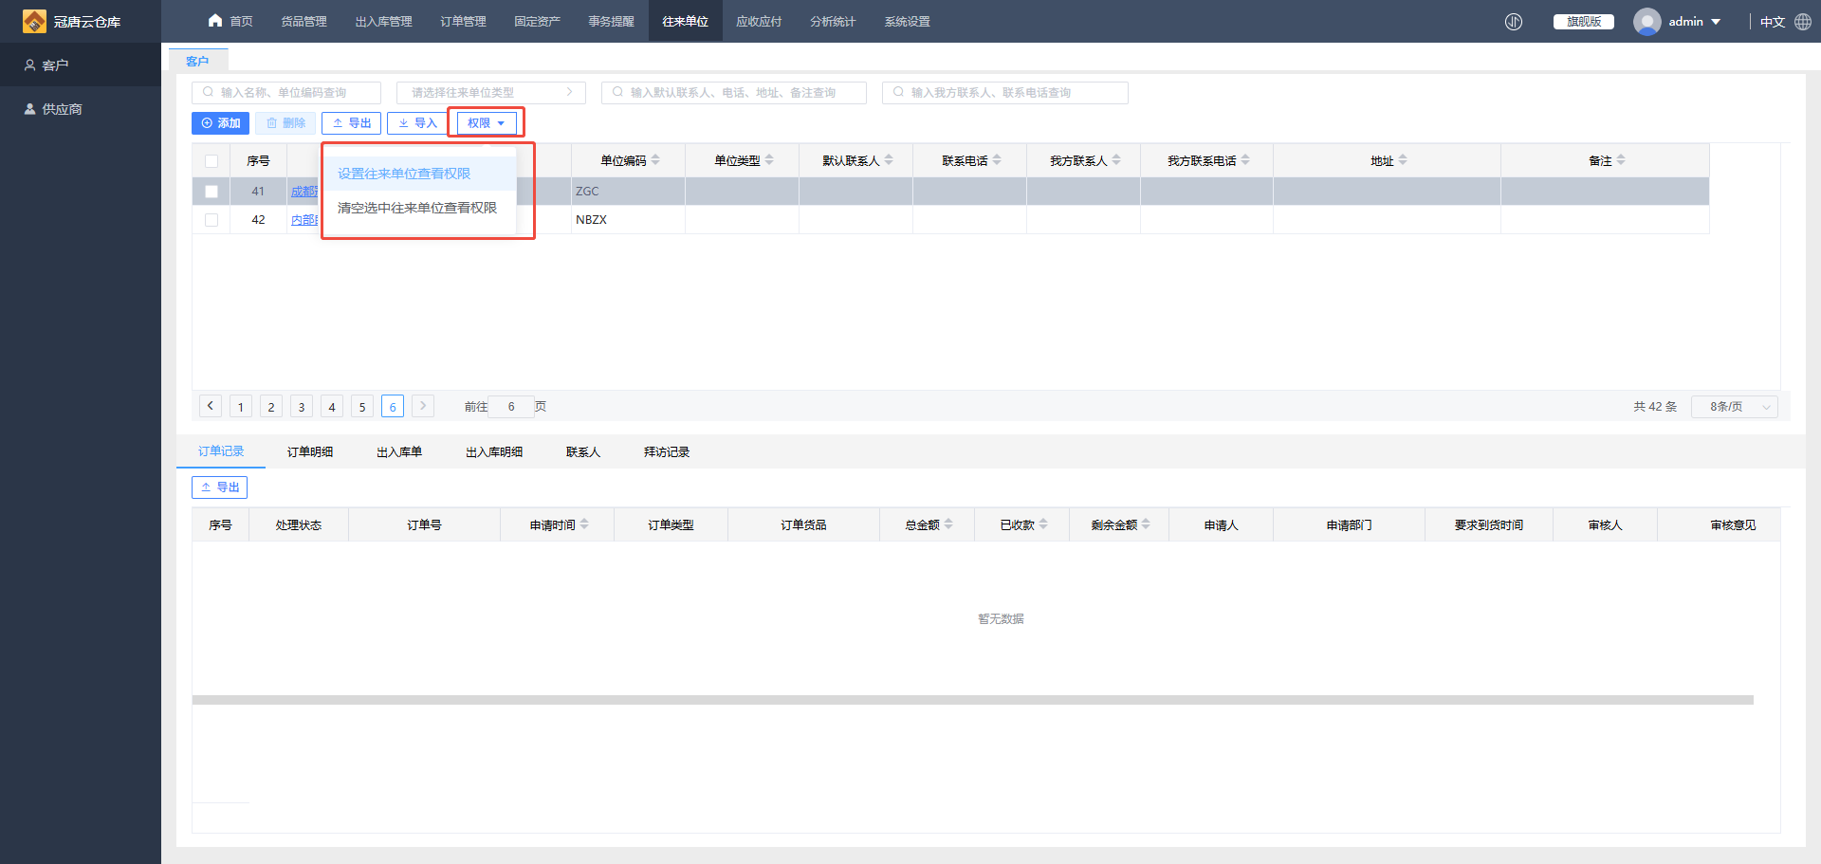Sort by 申请时间 column sort icon

point(584,524)
